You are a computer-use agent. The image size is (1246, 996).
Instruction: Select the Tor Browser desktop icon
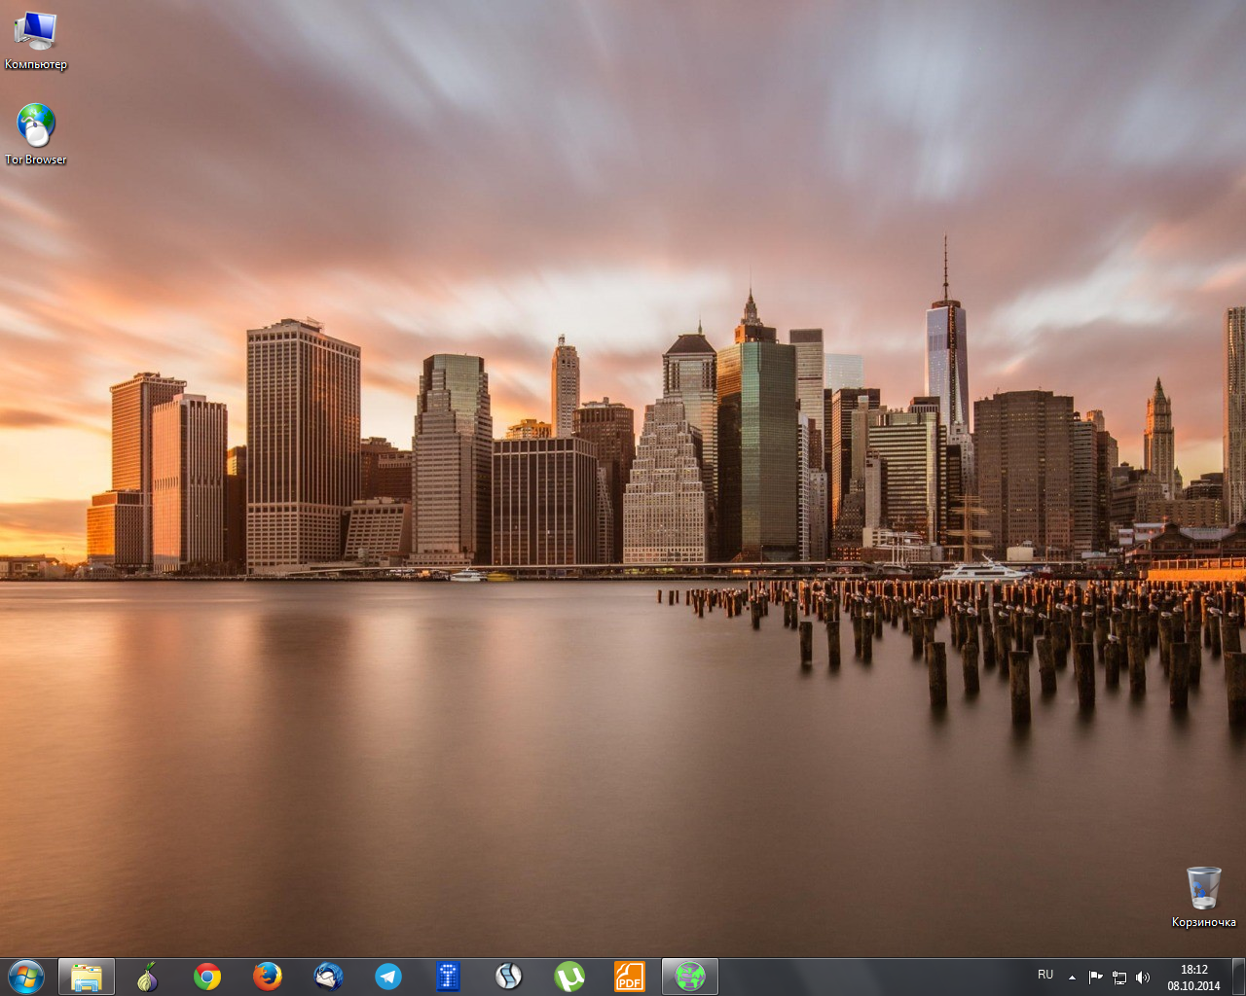point(36,133)
